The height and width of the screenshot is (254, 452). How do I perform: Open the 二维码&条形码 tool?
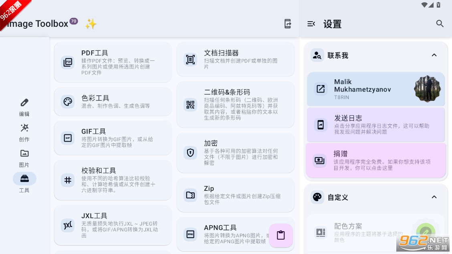pos(235,105)
